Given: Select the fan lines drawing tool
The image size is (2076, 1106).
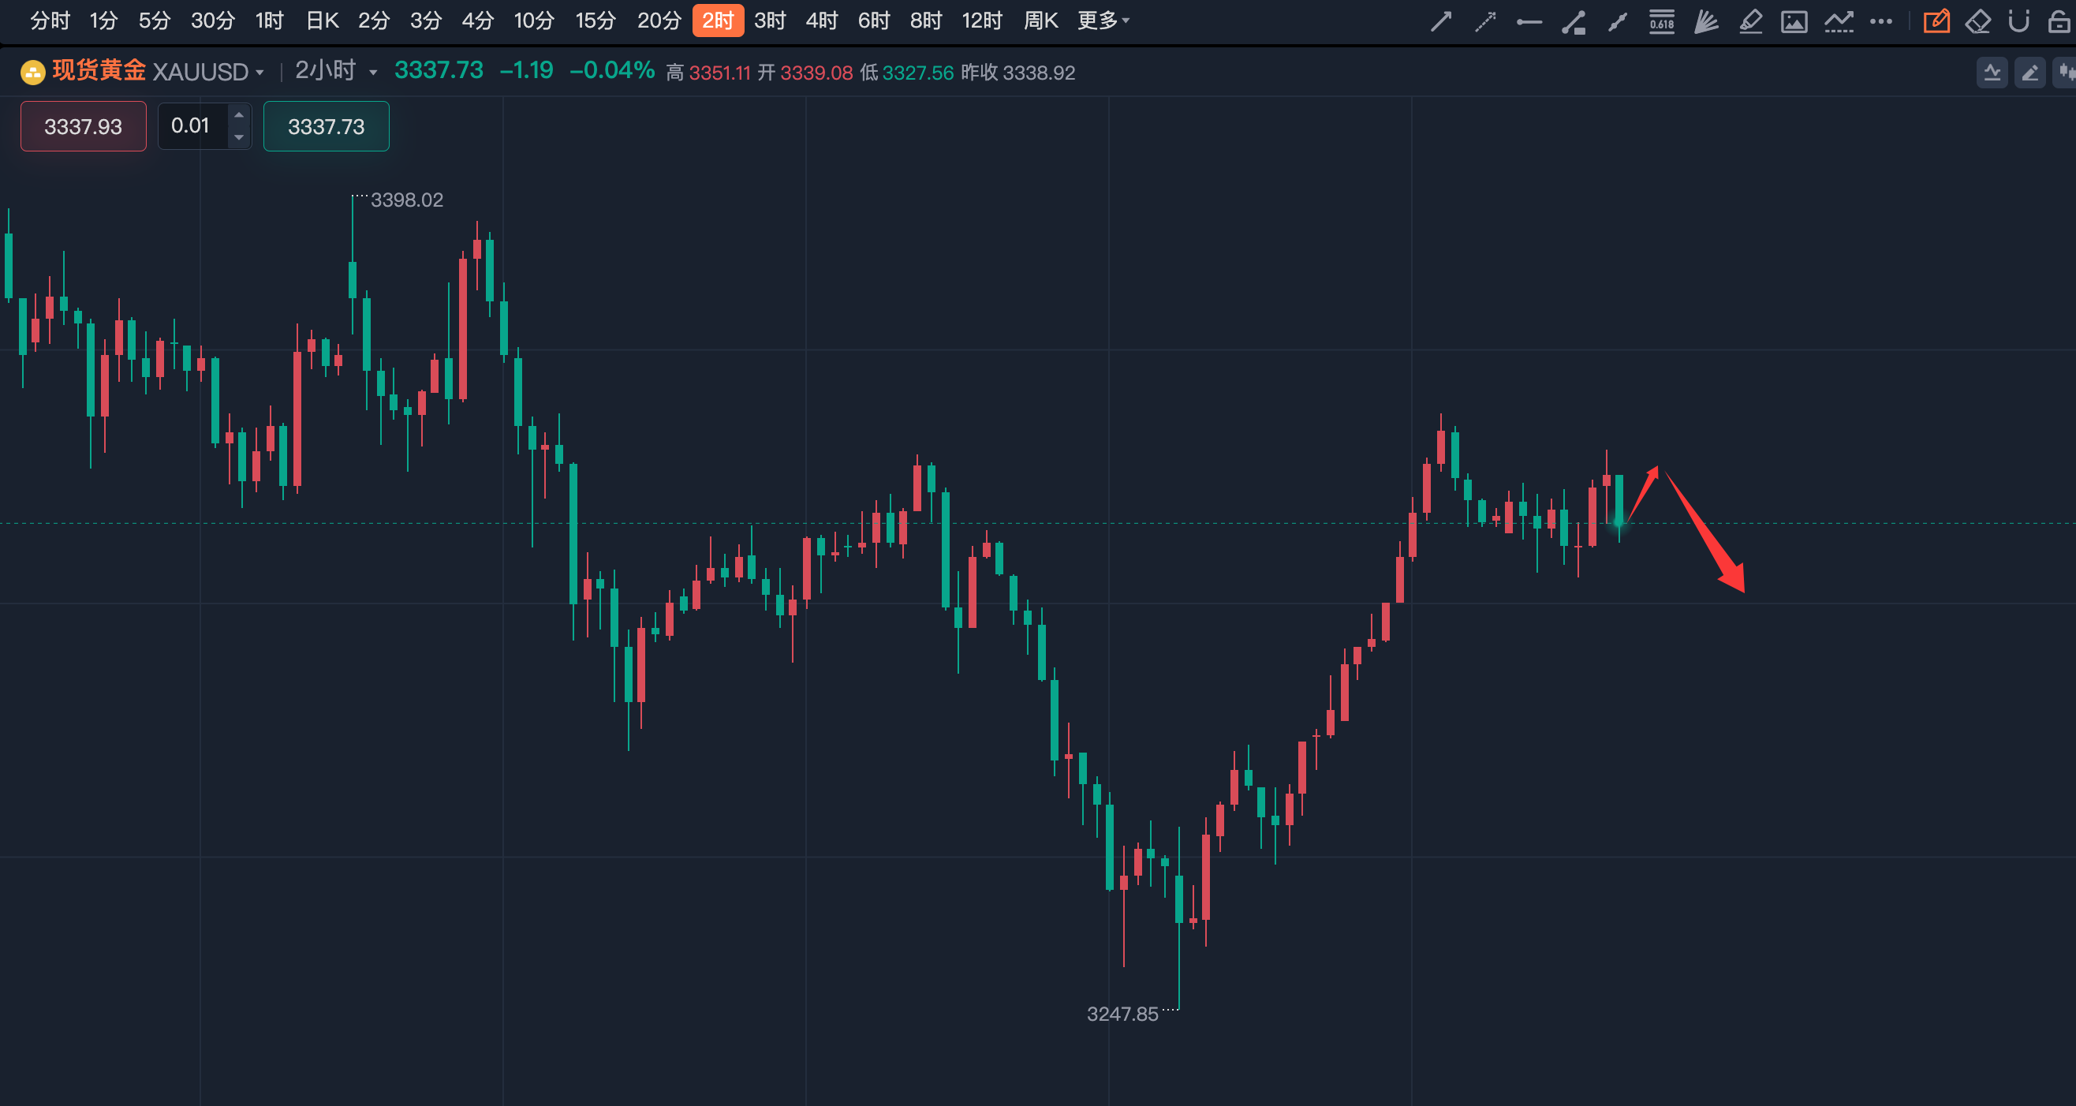Looking at the screenshot, I should click(1705, 21).
